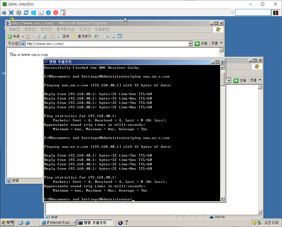Screen dimensions: 282x227
Task: Open the 편집(E) menu
Action: (x=31, y=29)
